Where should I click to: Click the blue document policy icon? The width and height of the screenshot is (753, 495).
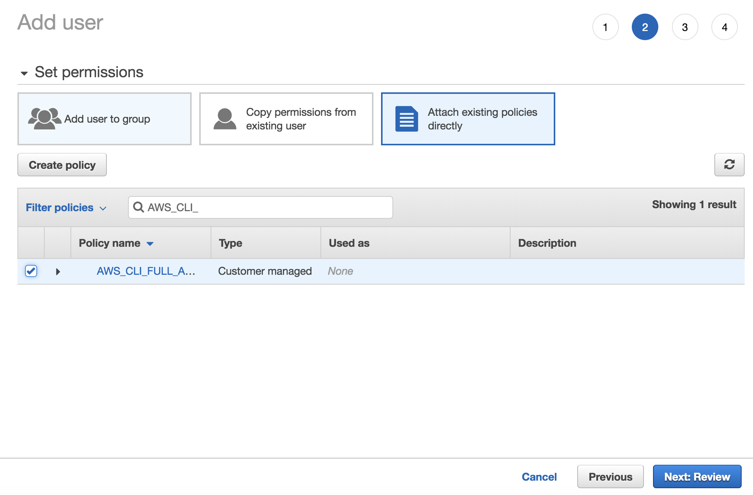tap(406, 119)
